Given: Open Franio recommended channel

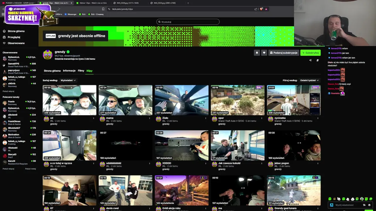Looking at the screenshot, I should point(19,103).
